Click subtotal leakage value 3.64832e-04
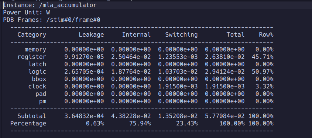The height and width of the screenshot is (138, 312). (x=84, y=116)
